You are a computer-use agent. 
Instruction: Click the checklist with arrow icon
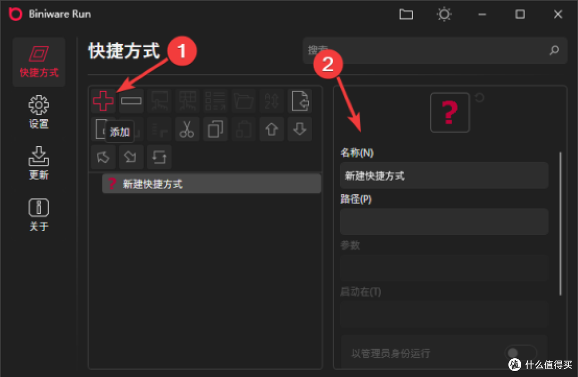click(215, 101)
